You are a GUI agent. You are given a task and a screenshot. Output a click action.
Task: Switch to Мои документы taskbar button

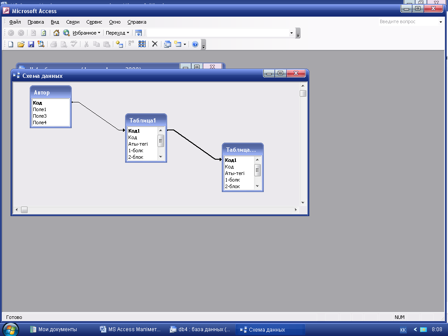tap(54, 329)
